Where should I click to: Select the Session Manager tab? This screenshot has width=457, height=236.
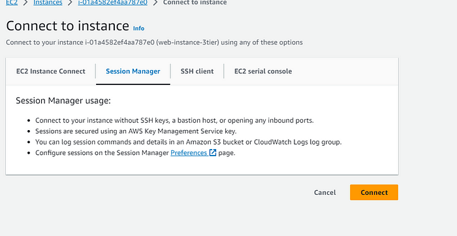tap(133, 71)
